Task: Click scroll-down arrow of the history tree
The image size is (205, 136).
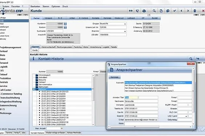Action: tap(93, 124)
